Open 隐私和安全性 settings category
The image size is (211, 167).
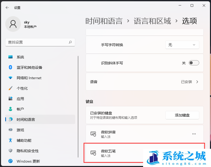[x=40, y=151]
